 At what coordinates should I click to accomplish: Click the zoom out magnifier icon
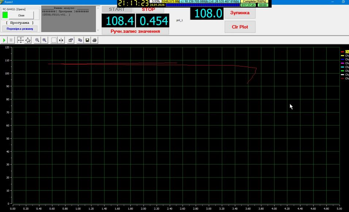point(37,40)
